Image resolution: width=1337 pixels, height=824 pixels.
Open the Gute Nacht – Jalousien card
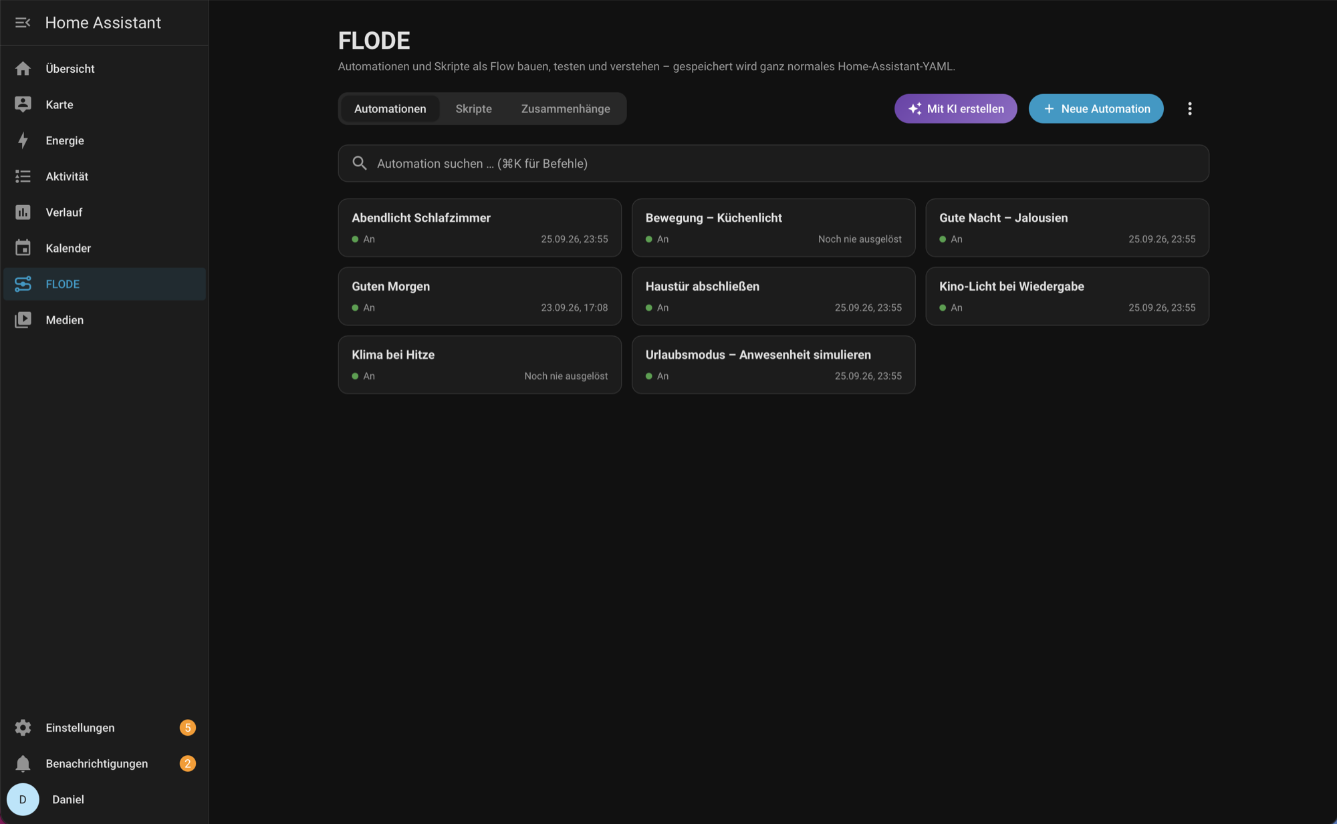(1068, 227)
